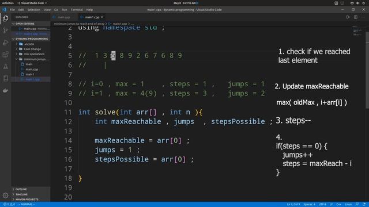Split the editor to the right

point(356,17)
